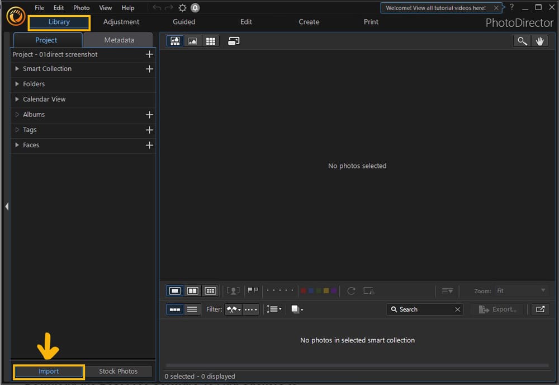Click inside the Search field
The width and height of the screenshot is (559, 385).
(x=422, y=309)
